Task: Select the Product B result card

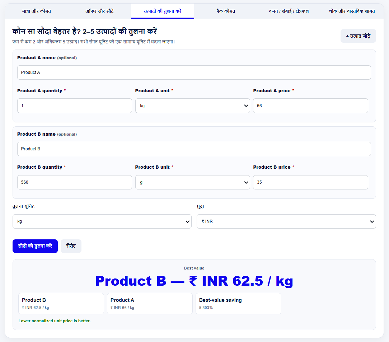Action: (61, 304)
